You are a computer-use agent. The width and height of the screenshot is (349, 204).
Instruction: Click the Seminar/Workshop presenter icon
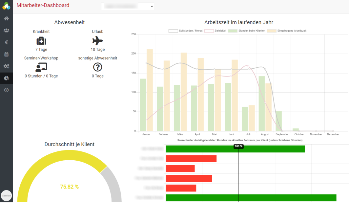click(41, 67)
